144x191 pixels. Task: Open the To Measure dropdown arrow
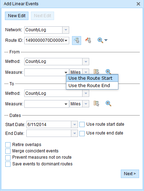pos(66,104)
